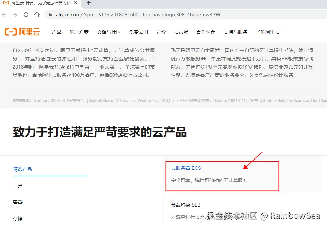
Task: Open the 文档与社区 navigation menu
Action: 109,32
